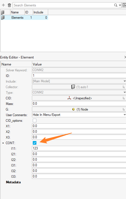Click the CID coordinate system icon

click(69, 98)
